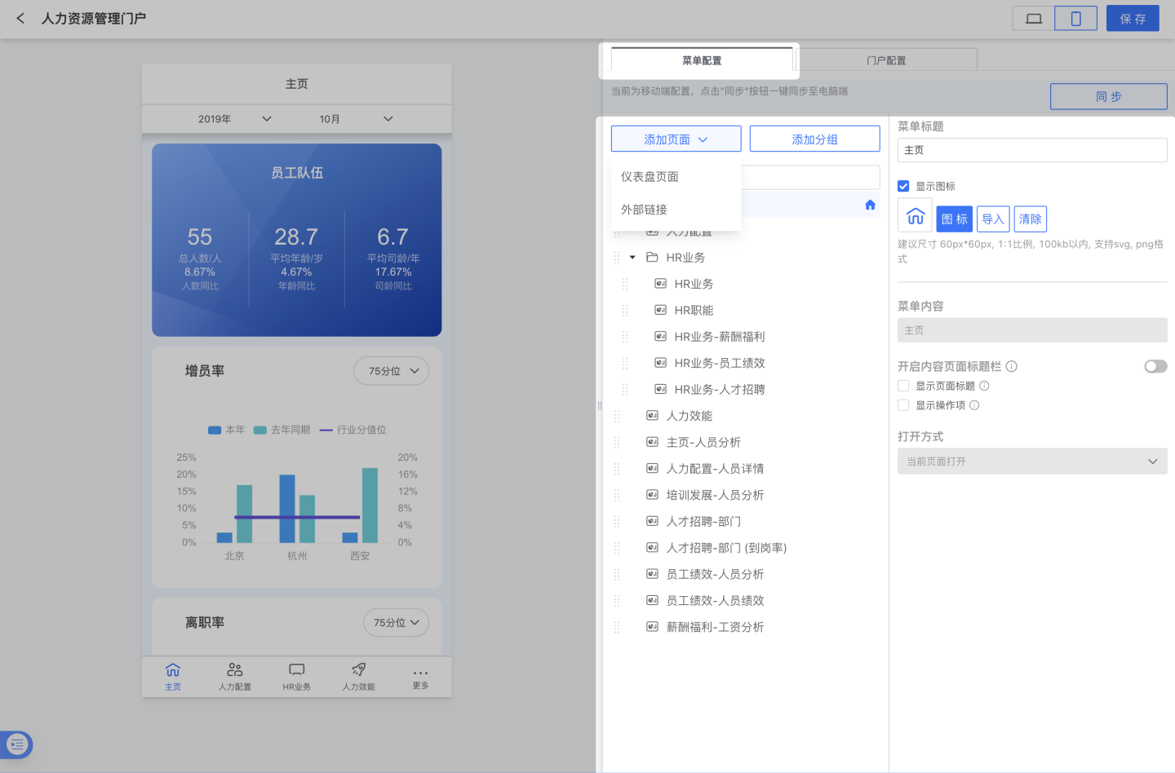1175x773 pixels.
Task: Click the 菜单标题 input field
Action: (1031, 150)
